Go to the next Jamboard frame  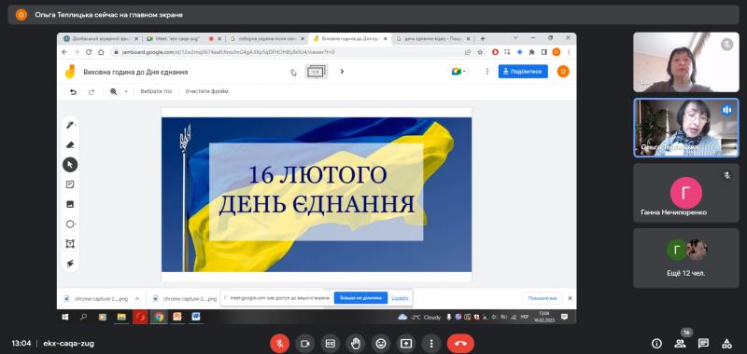(x=342, y=72)
